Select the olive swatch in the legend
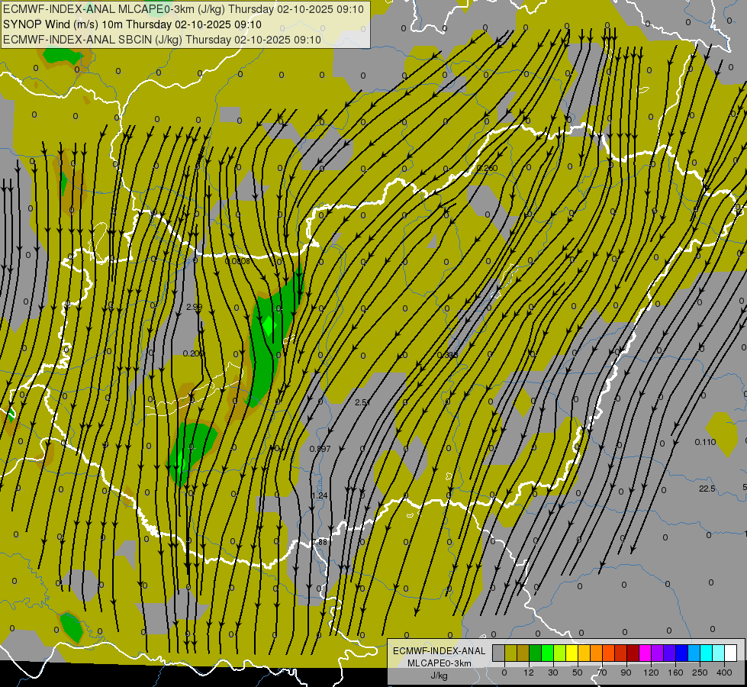 511,653
